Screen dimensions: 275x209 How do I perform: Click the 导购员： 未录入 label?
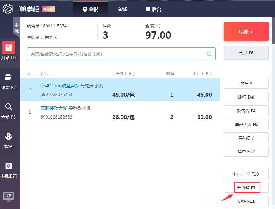tap(42, 38)
